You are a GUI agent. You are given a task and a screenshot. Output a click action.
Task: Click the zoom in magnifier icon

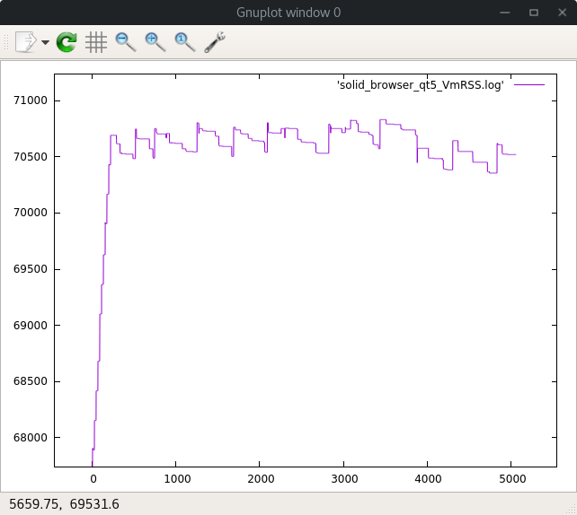(155, 42)
